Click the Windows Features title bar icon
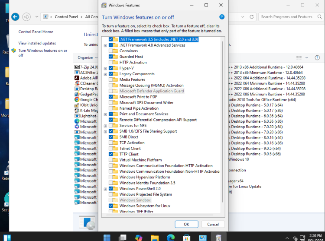 point(104,5)
